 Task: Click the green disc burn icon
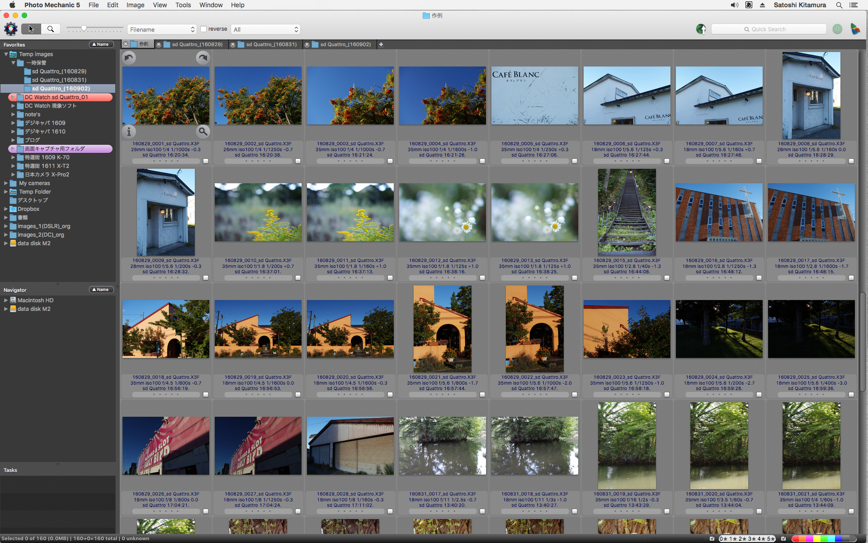[837, 29]
